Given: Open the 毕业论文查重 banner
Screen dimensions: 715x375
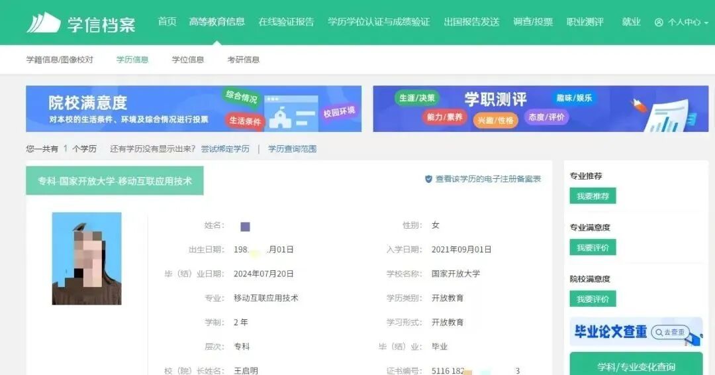Looking at the screenshot, I should pyautogui.click(x=636, y=332).
